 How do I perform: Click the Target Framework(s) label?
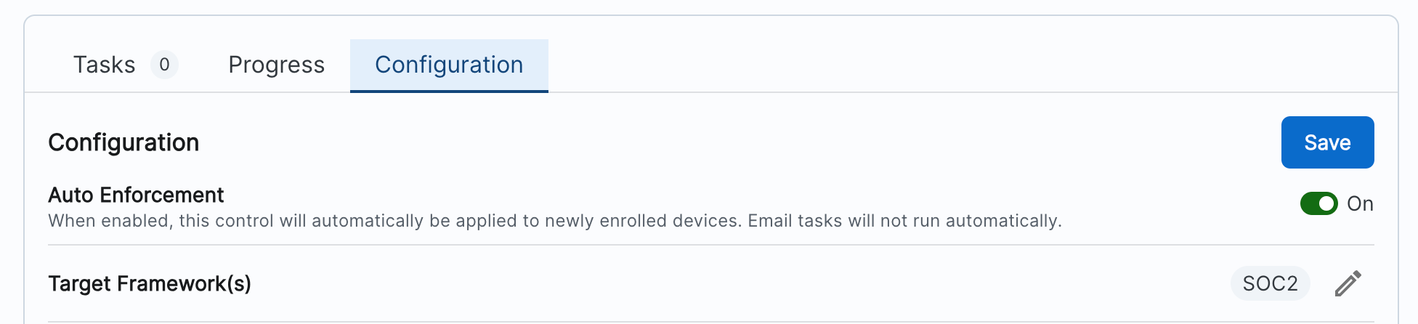150,283
